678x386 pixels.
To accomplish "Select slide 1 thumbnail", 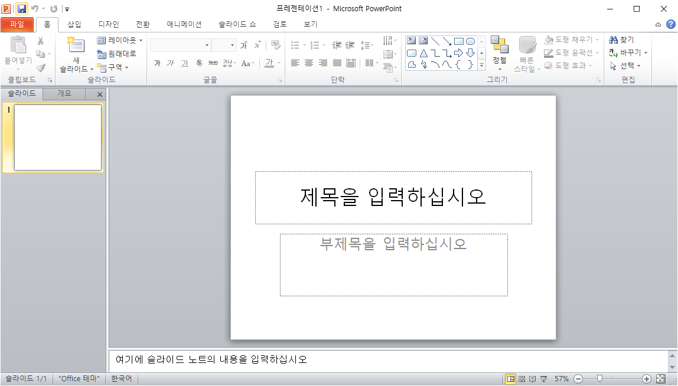I will [x=58, y=138].
